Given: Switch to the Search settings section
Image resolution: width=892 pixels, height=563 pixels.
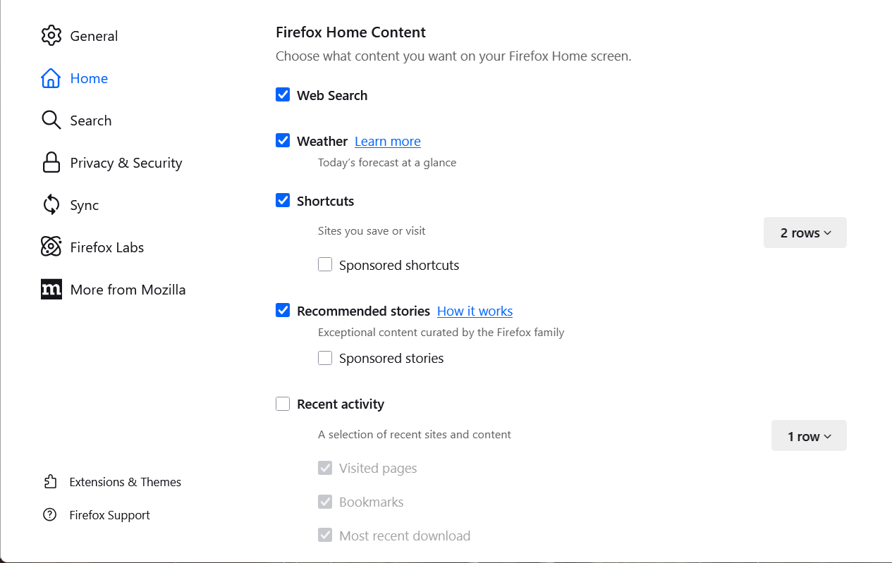Looking at the screenshot, I should (x=90, y=120).
